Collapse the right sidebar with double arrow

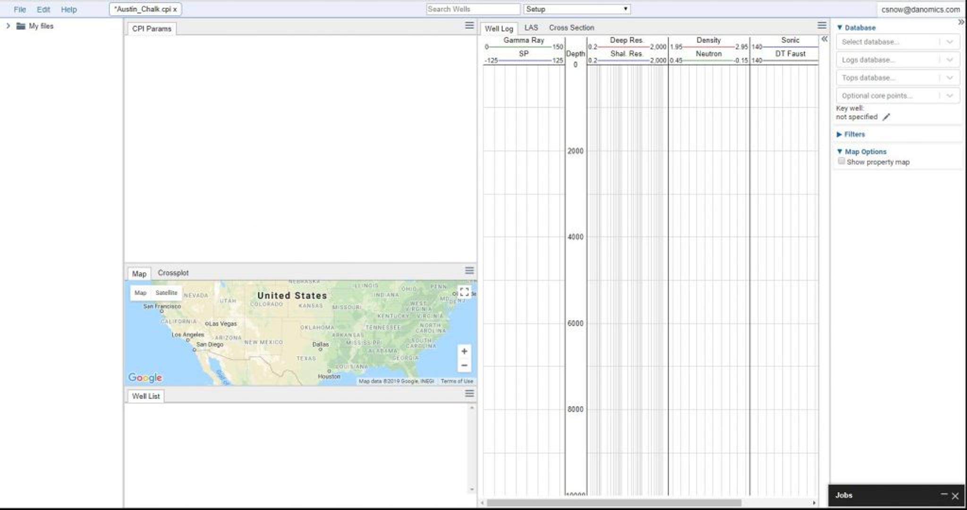coord(961,22)
